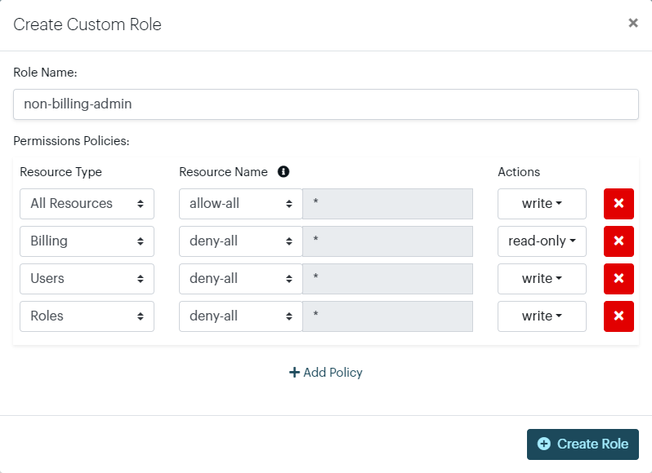
Task: Open the All Resources type dropdown
Action: click(x=87, y=204)
